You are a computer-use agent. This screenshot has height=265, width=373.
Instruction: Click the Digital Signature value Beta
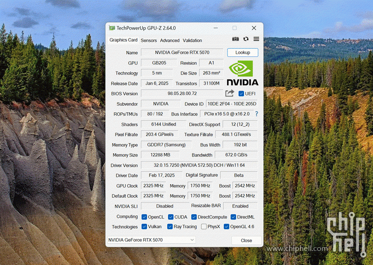(239, 175)
